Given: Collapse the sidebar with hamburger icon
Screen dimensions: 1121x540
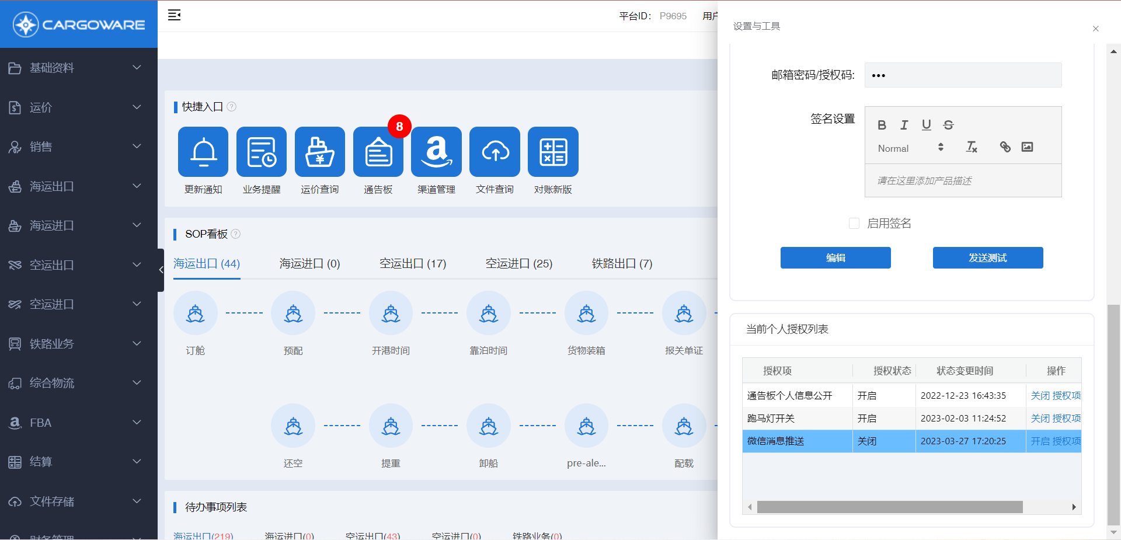Looking at the screenshot, I should coord(174,15).
